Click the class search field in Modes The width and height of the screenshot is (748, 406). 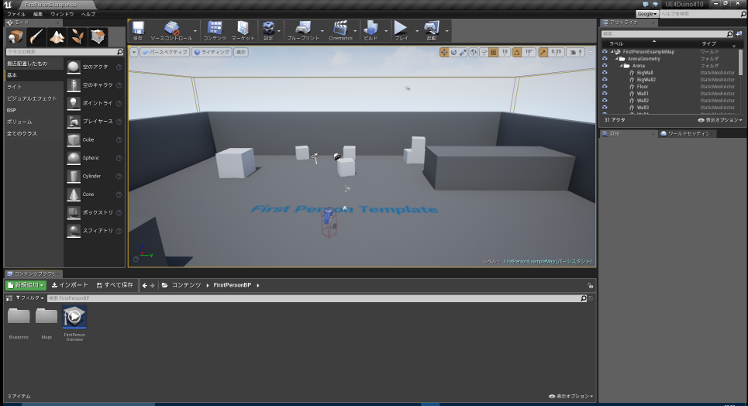(65, 52)
